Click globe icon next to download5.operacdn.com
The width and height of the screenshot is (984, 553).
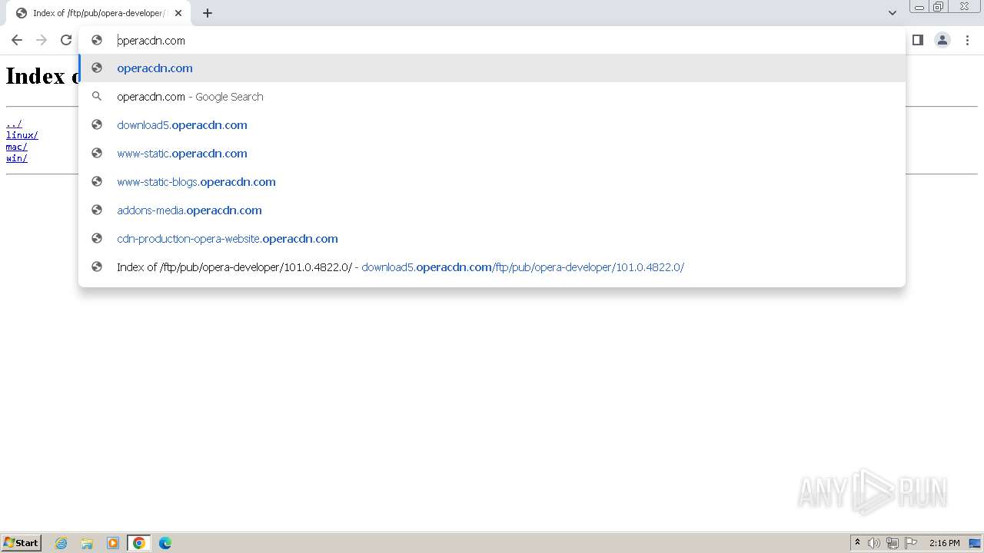[97, 125]
